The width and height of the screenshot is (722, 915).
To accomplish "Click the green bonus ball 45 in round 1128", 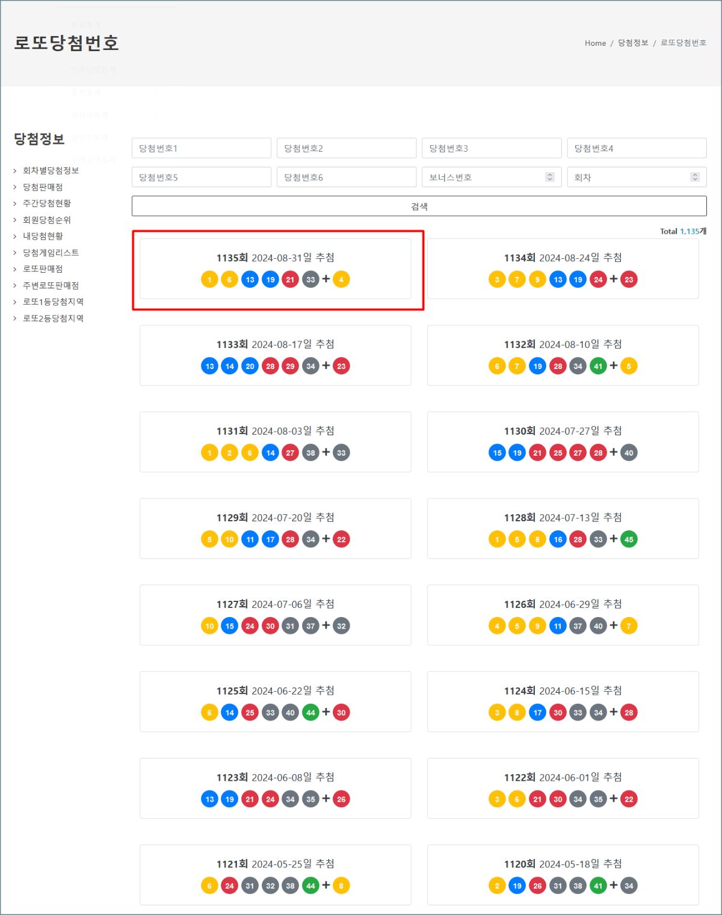I will pos(629,539).
